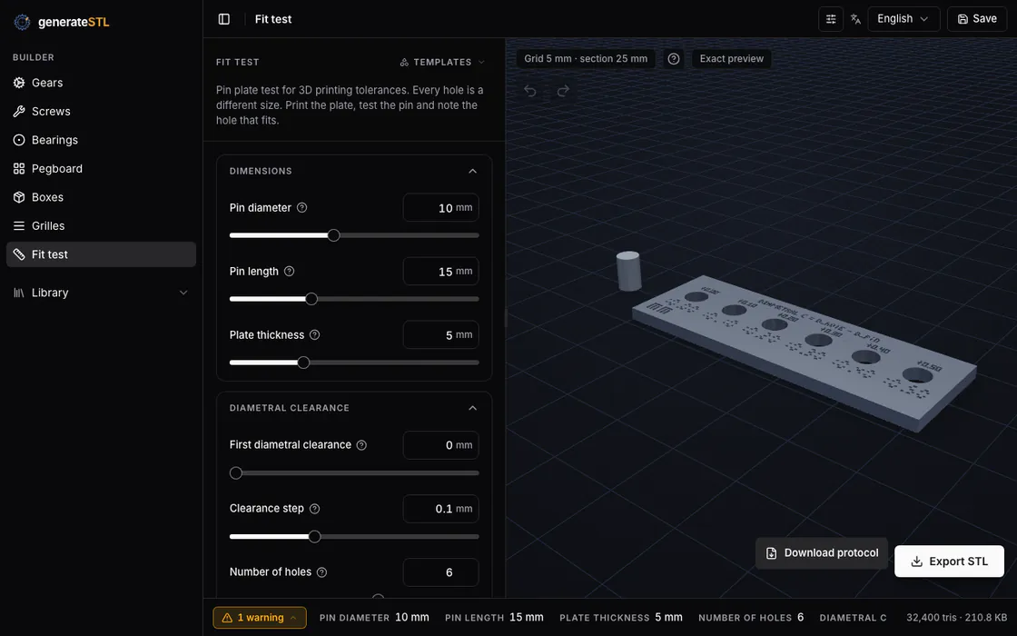Viewport: 1017px width, 636px height.
Task: Toggle the sidebar panel icon
Action: [x=223, y=19]
